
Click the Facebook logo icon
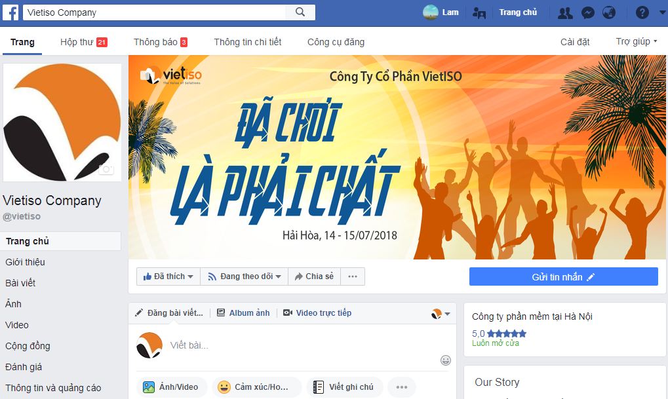coord(10,12)
